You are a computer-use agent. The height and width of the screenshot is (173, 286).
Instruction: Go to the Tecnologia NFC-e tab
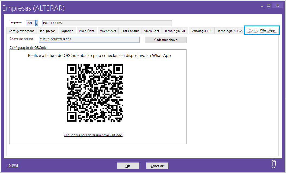click(x=229, y=31)
